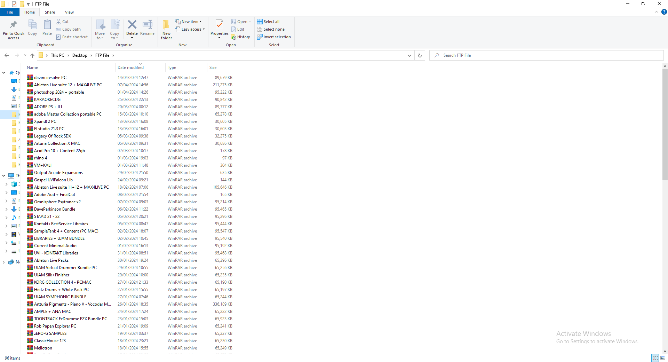Sort by the Size column header

[x=221, y=68]
